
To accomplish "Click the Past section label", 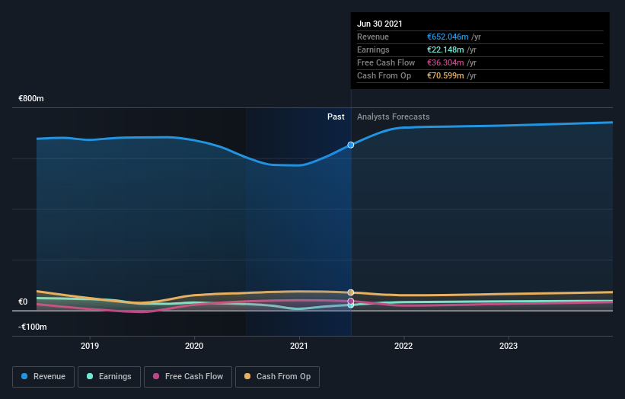I will 336,117.
